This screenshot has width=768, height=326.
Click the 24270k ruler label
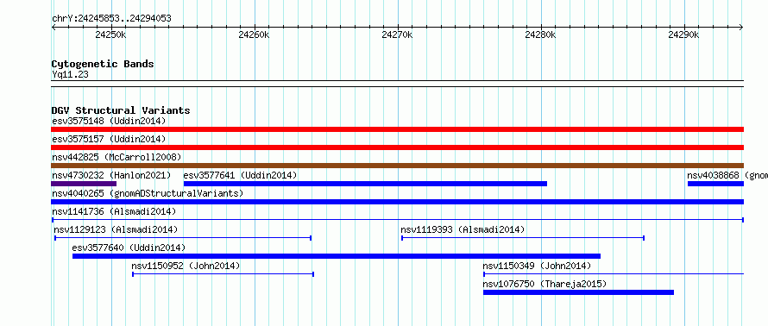397,34
